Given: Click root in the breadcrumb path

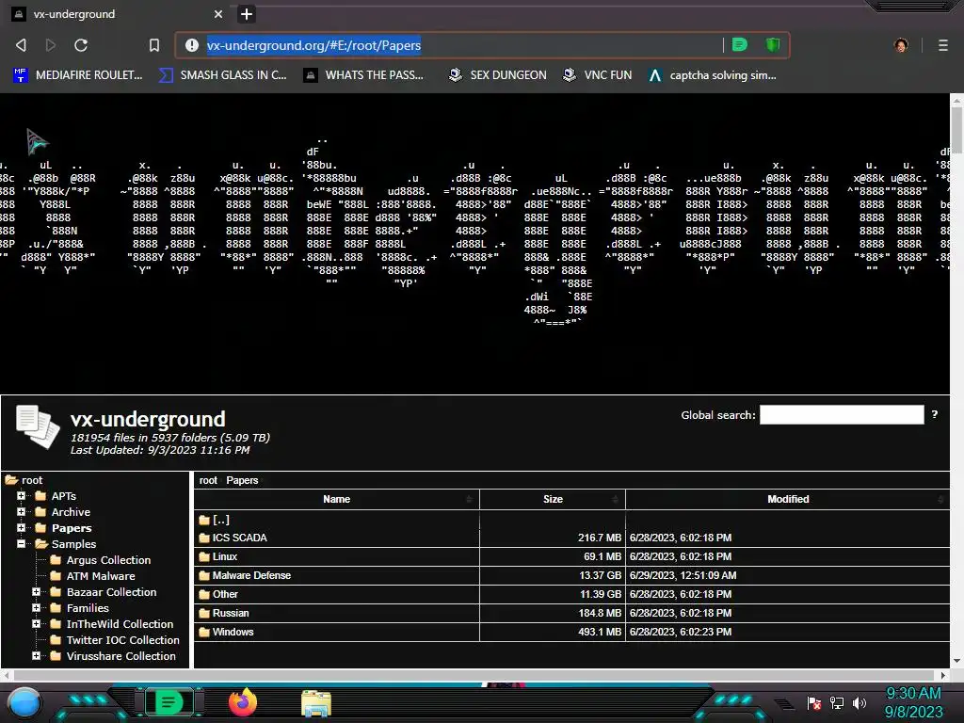Looking at the screenshot, I should tap(208, 480).
